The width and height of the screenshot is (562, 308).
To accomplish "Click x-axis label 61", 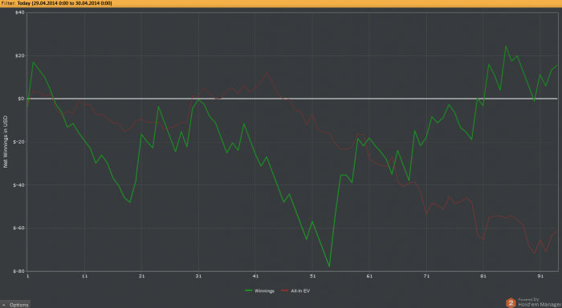I will coord(369,276).
